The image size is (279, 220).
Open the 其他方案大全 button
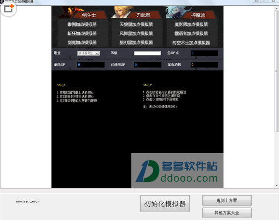coord(227,213)
